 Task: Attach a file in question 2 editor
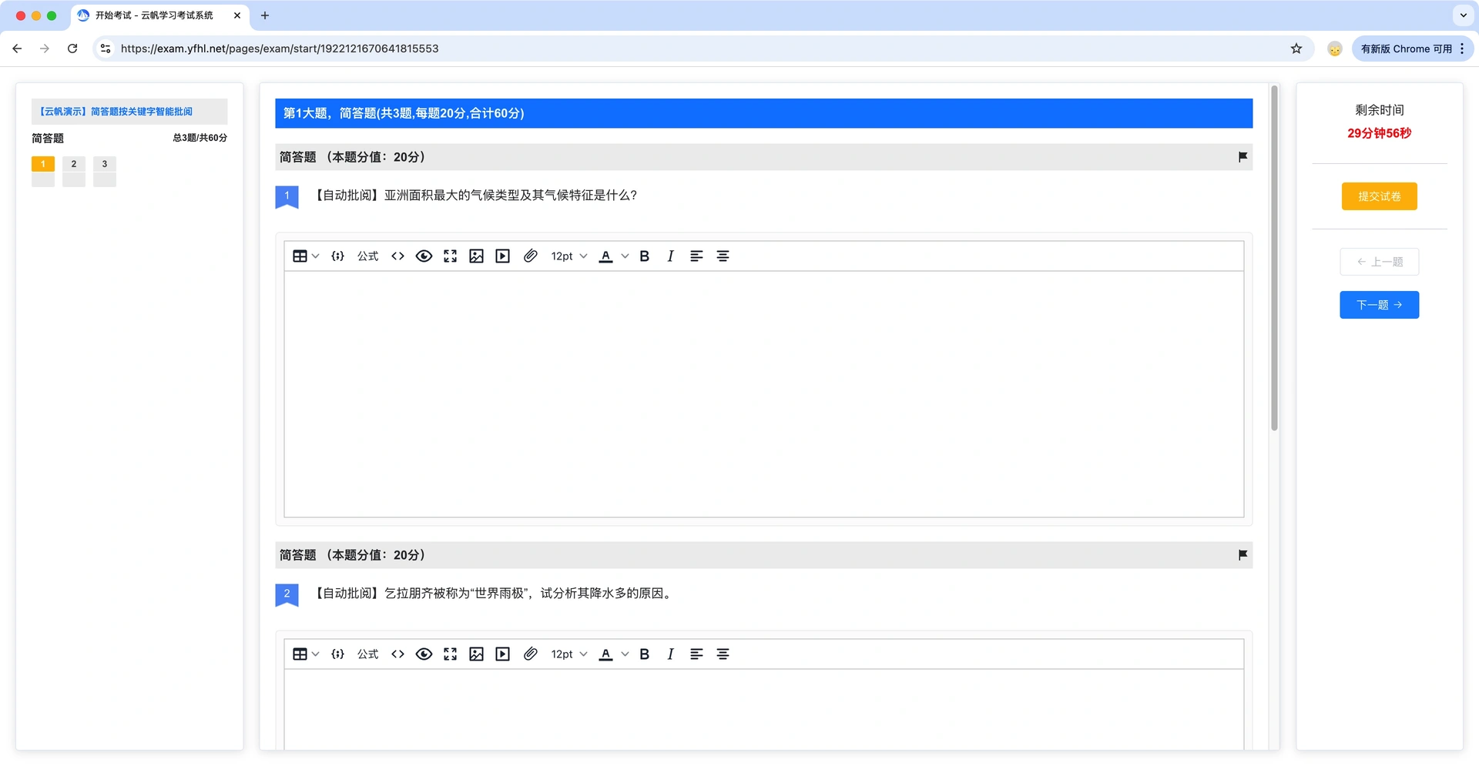tap(530, 654)
